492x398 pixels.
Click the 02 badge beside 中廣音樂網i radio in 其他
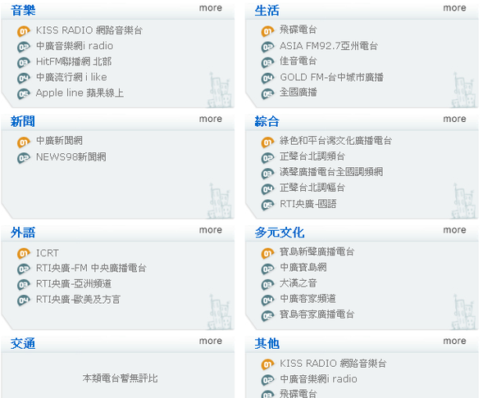tap(267, 380)
